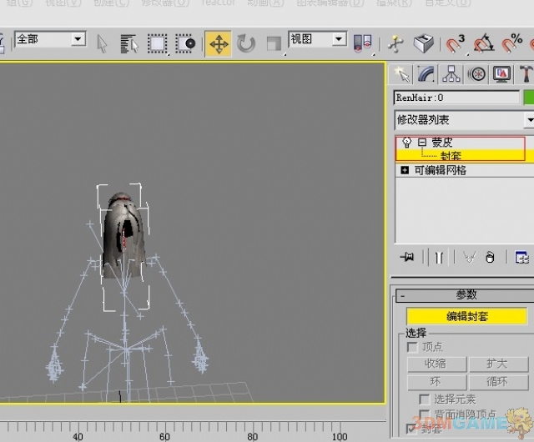534x442 pixels.
Task: Open Select by Name list icon
Action: pyautogui.click(x=128, y=43)
